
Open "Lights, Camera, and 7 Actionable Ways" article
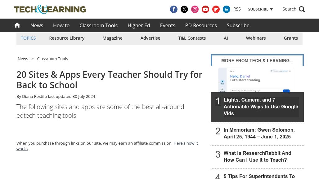pyautogui.click(x=261, y=107)
